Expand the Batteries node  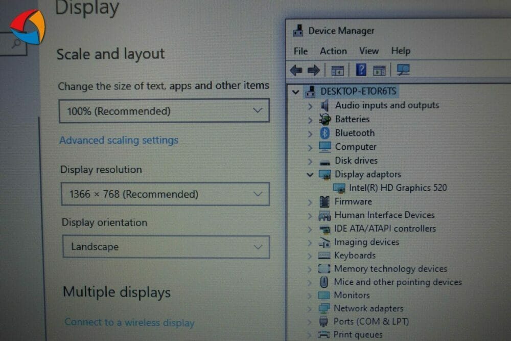pyautogui.click(x=310, y=120)
